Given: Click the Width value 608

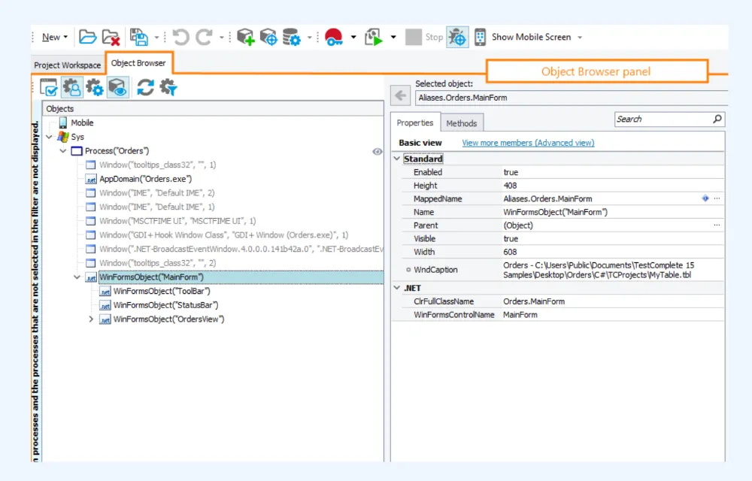Looking at the screenshot, I should pyautogui.click(x=510, y=252).
